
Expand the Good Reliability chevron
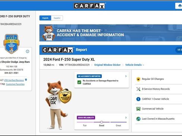(126, 117)
